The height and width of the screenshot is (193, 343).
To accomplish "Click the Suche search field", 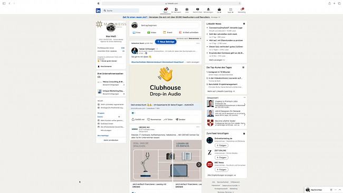I will [120, 11].
